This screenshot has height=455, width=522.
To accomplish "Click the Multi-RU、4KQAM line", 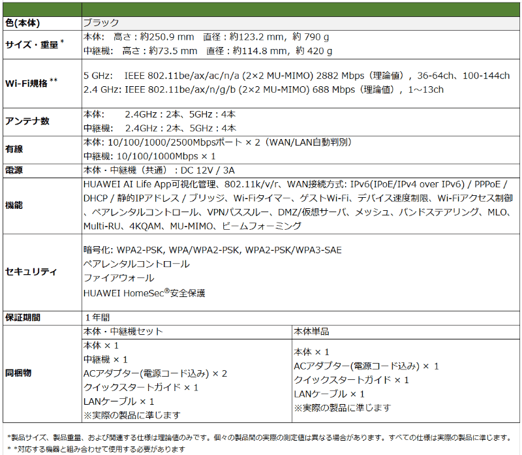I will point(192,227).
